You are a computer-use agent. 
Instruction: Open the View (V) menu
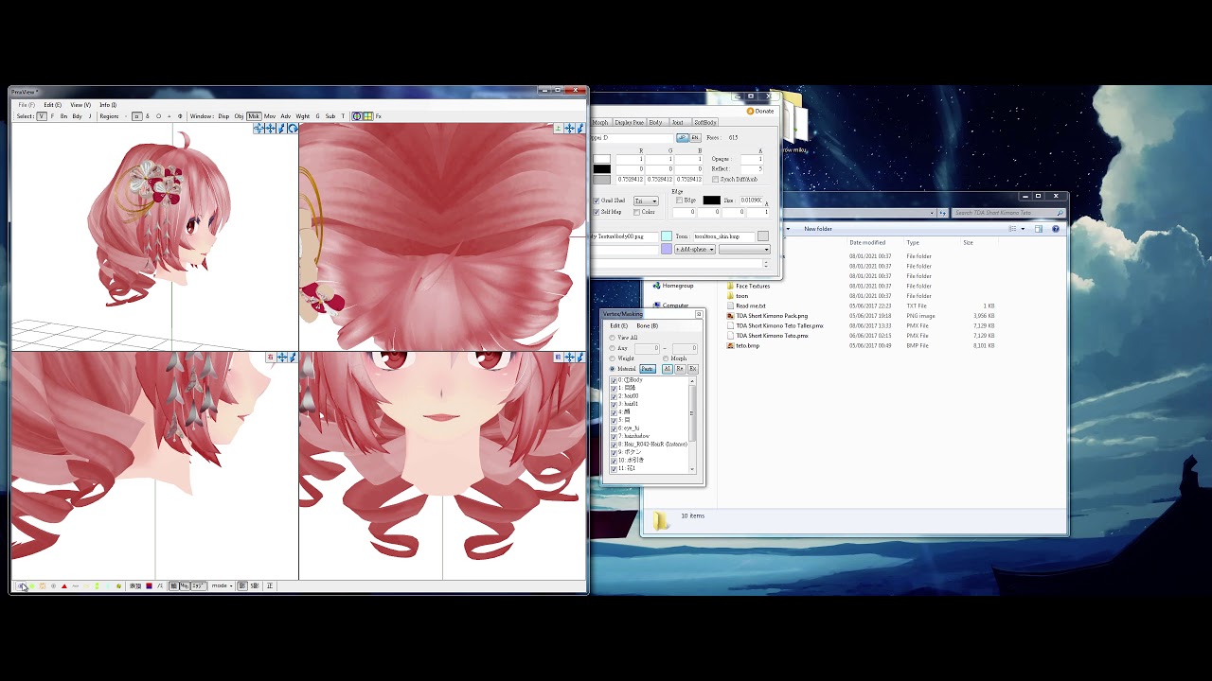pyautogui.click(x=80, y=105)
